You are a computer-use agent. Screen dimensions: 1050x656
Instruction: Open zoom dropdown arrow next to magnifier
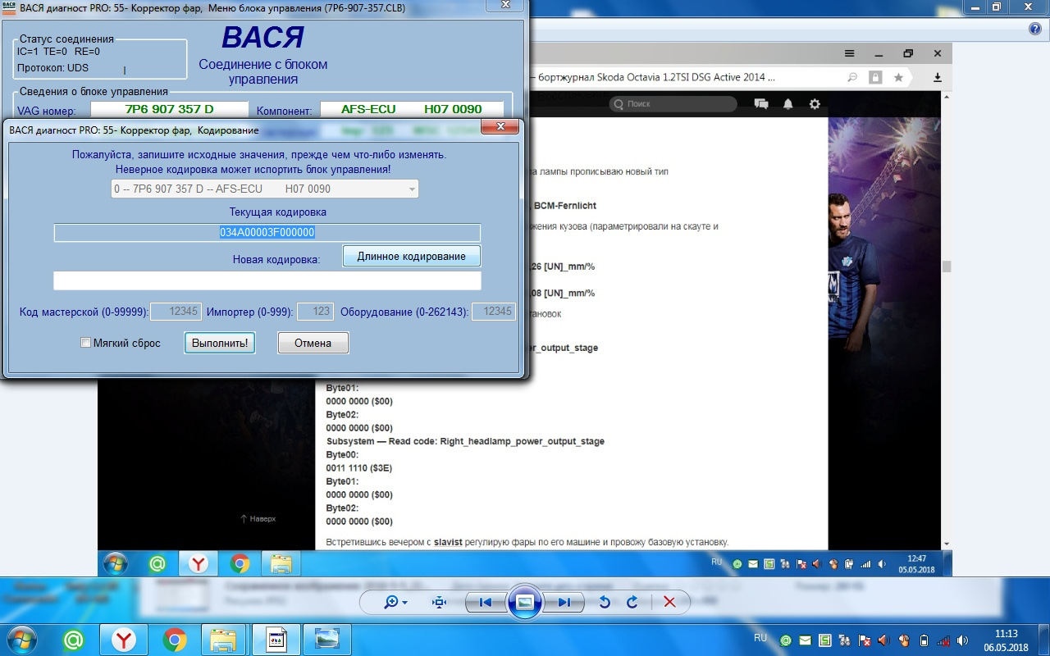[404, 603]
